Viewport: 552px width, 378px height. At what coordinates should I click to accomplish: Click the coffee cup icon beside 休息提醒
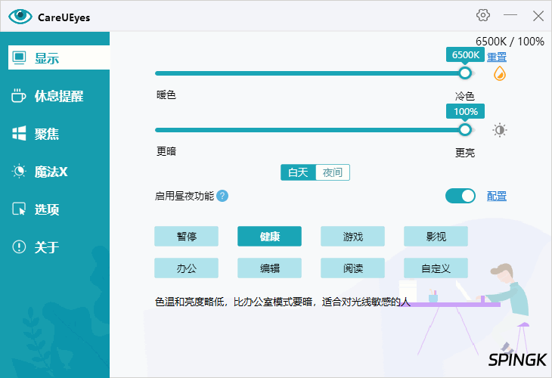[x=18, y=96]
